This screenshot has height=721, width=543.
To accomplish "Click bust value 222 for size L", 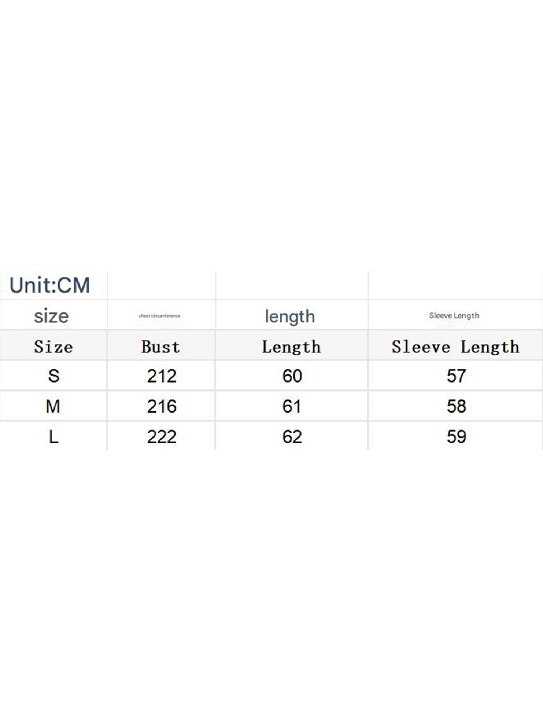I will 162,437.
